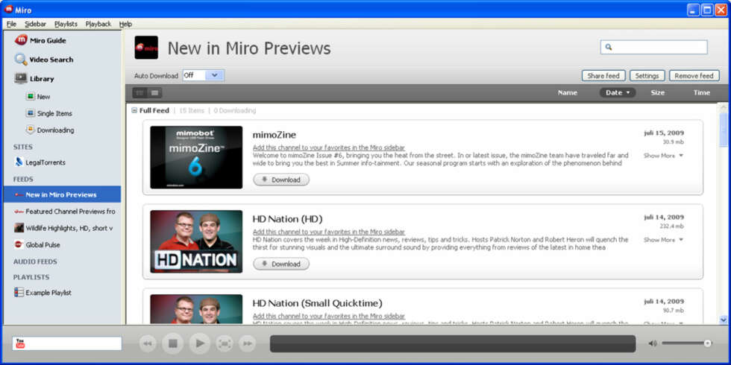This screenshot has height=365, width=731.
Task: Open Video Search in sidebar
Action: click(44, 60)
